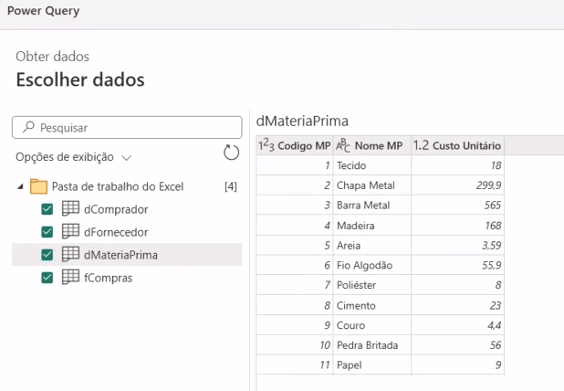The height and width of the screenshot is (391, 564).
Task: Click the magnifier icon in search box
Action: pyautogui.click(x=28, y=127)
